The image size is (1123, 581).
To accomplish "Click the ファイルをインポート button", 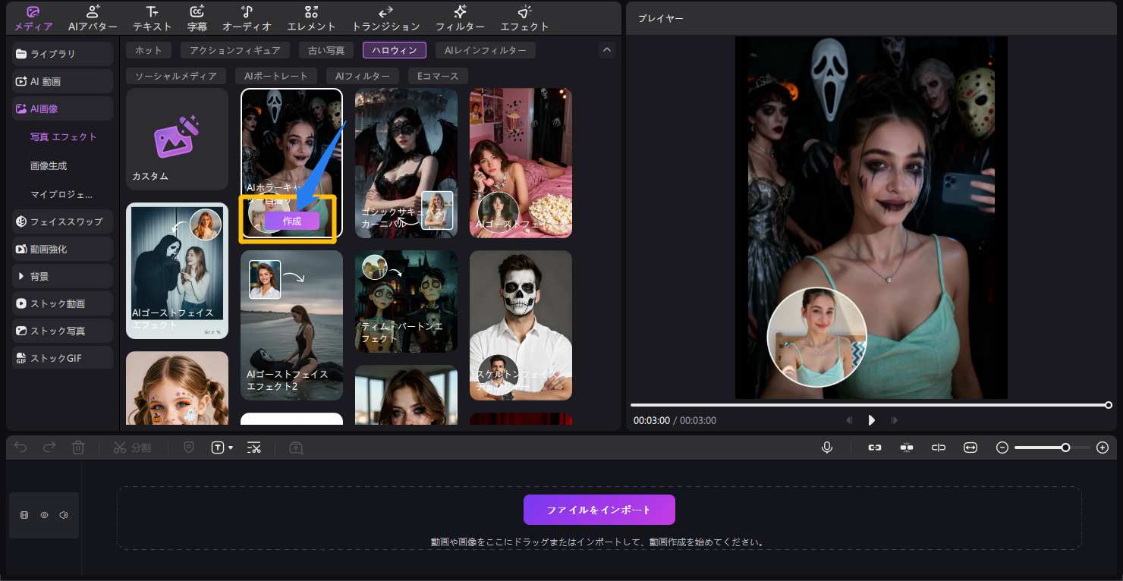I will 599,510.
